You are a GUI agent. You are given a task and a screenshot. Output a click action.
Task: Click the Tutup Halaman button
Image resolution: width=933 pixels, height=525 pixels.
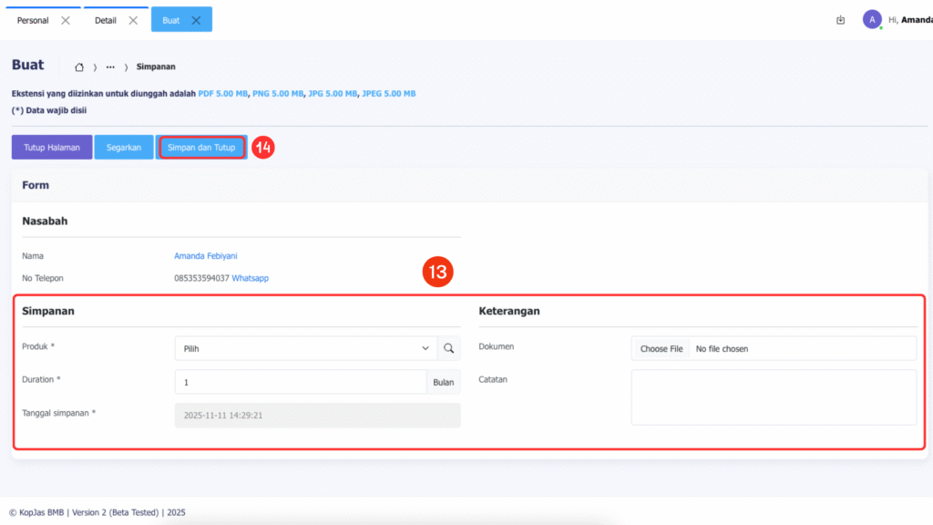[52, 148]
